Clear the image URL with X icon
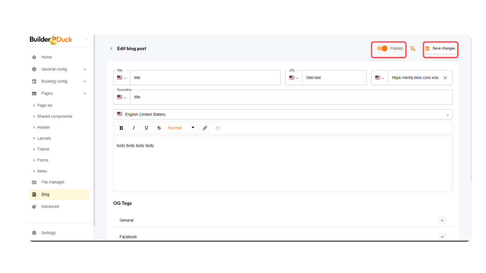This screenshot has width=486, height=273. click(445, 78)
